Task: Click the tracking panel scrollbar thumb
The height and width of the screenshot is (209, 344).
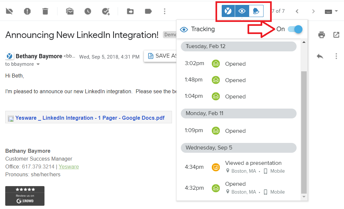Action: 304,131
